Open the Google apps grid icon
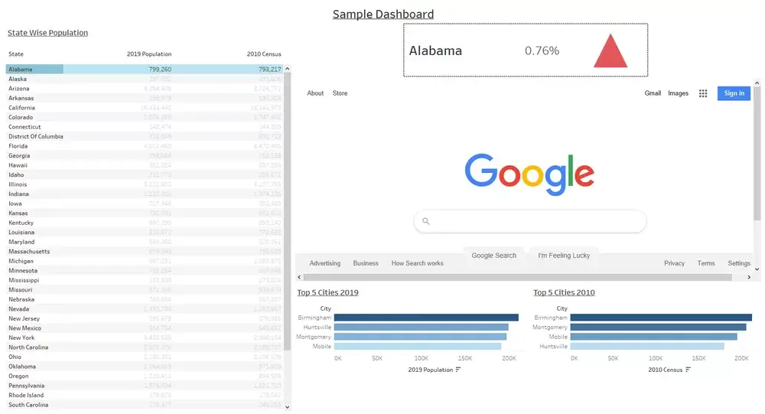Viewport: 765px width, 414px height. click(x=702, y=93)
